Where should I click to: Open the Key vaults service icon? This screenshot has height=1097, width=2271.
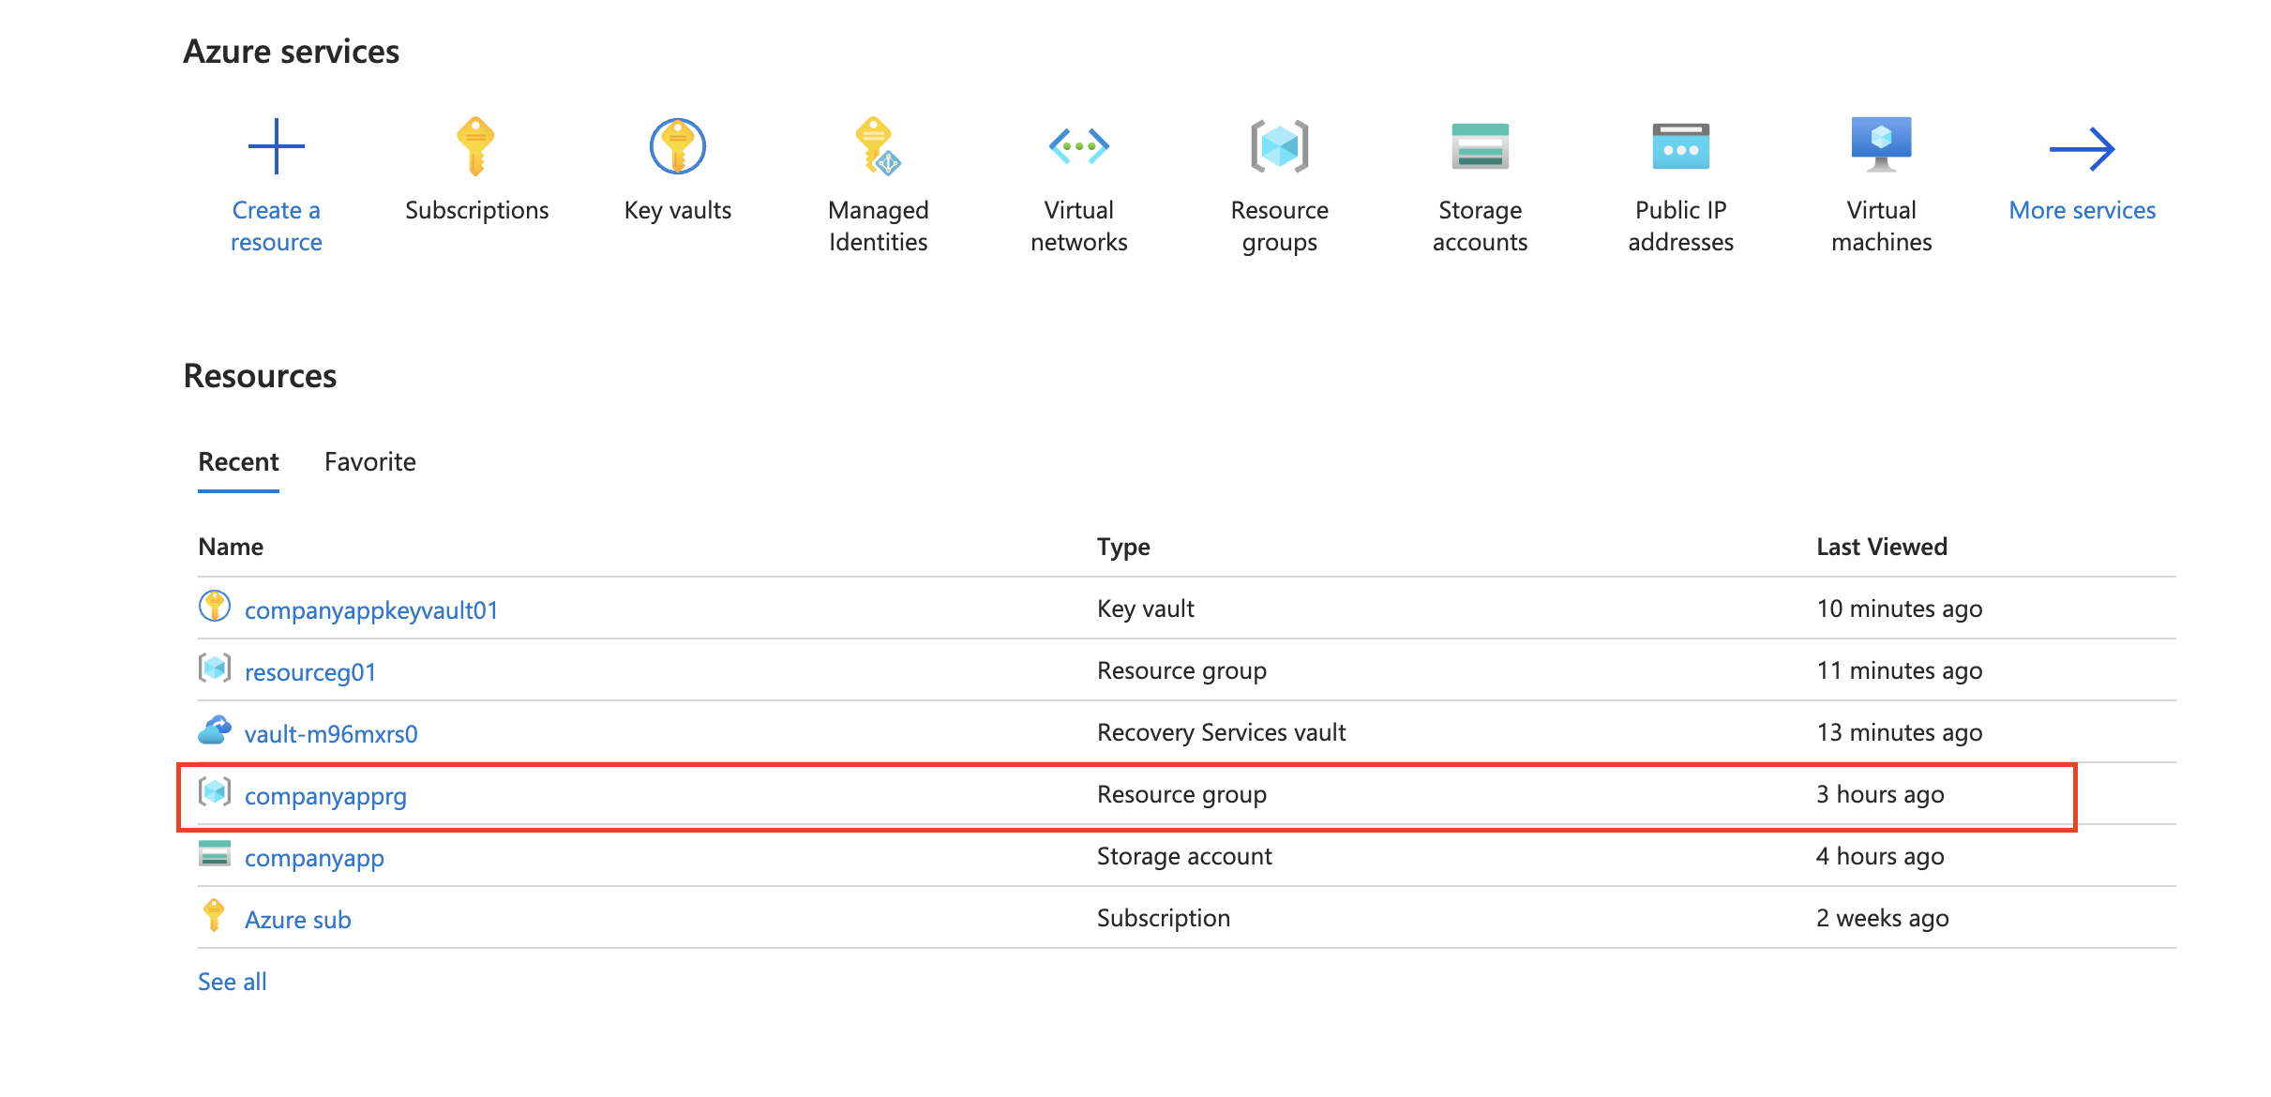point(678,146)
